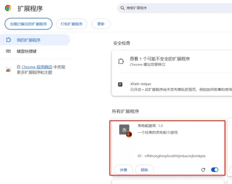
Task: Open the Chrome 应用商店 link
Action: (37, 67)
